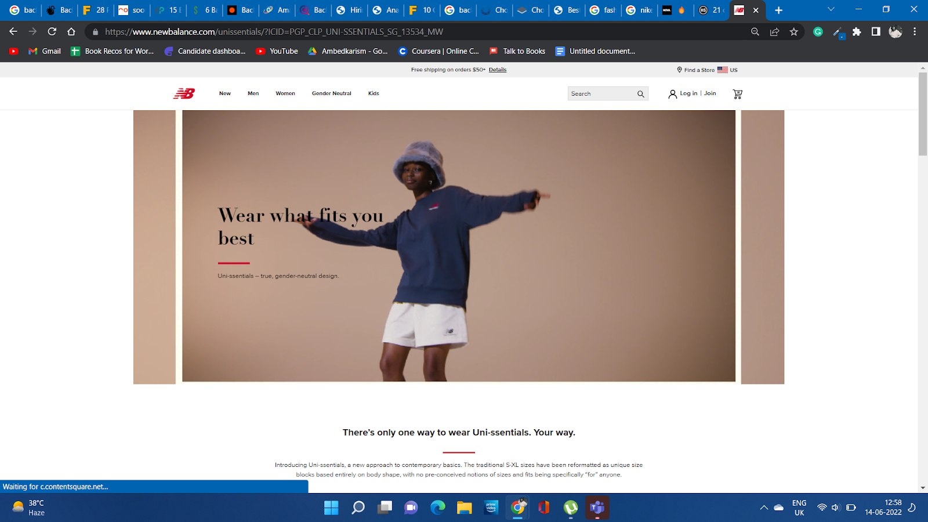
Task: Show hidden system tray icons
Action: (764, 507)
